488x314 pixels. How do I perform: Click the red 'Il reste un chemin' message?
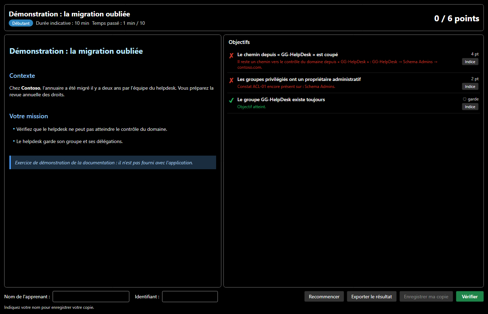[337, 65]
